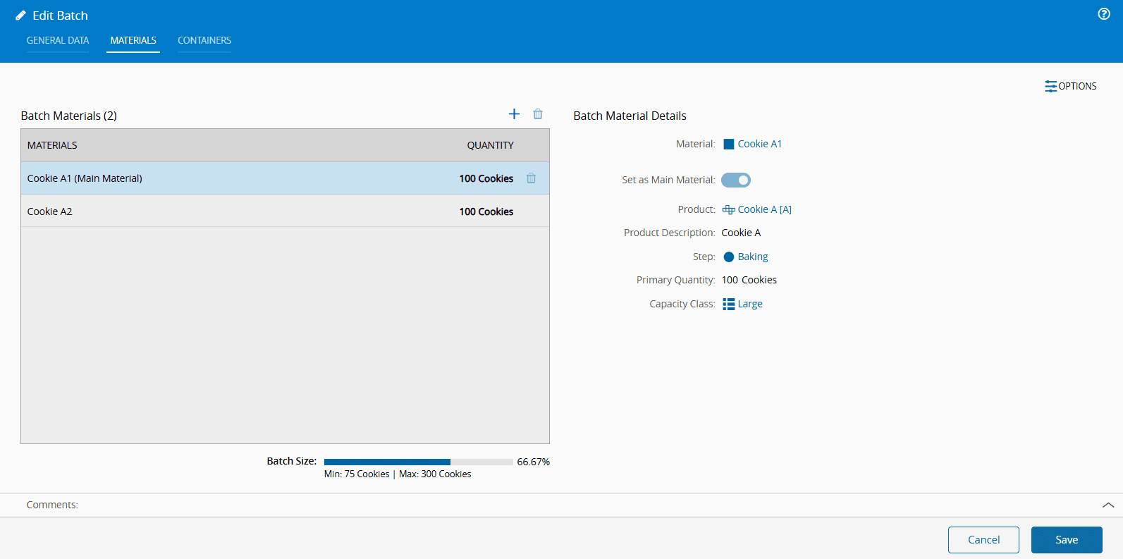Click the Large capacity class list icon

click(x=729, y=305)
